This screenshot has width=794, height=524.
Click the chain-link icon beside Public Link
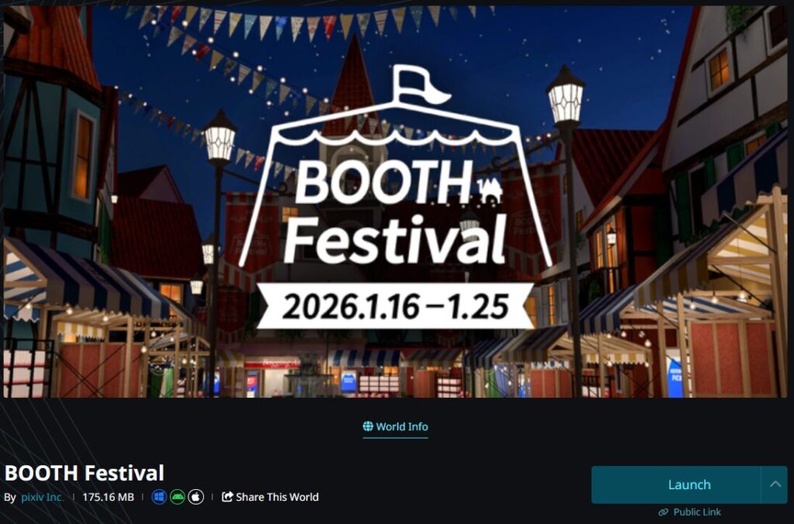664,512
